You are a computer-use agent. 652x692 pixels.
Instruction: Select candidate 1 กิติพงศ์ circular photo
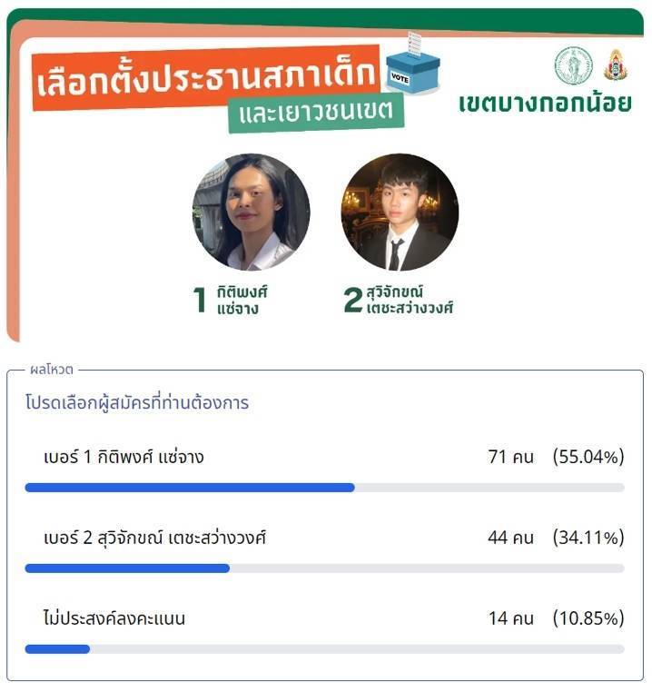(252, 213)
